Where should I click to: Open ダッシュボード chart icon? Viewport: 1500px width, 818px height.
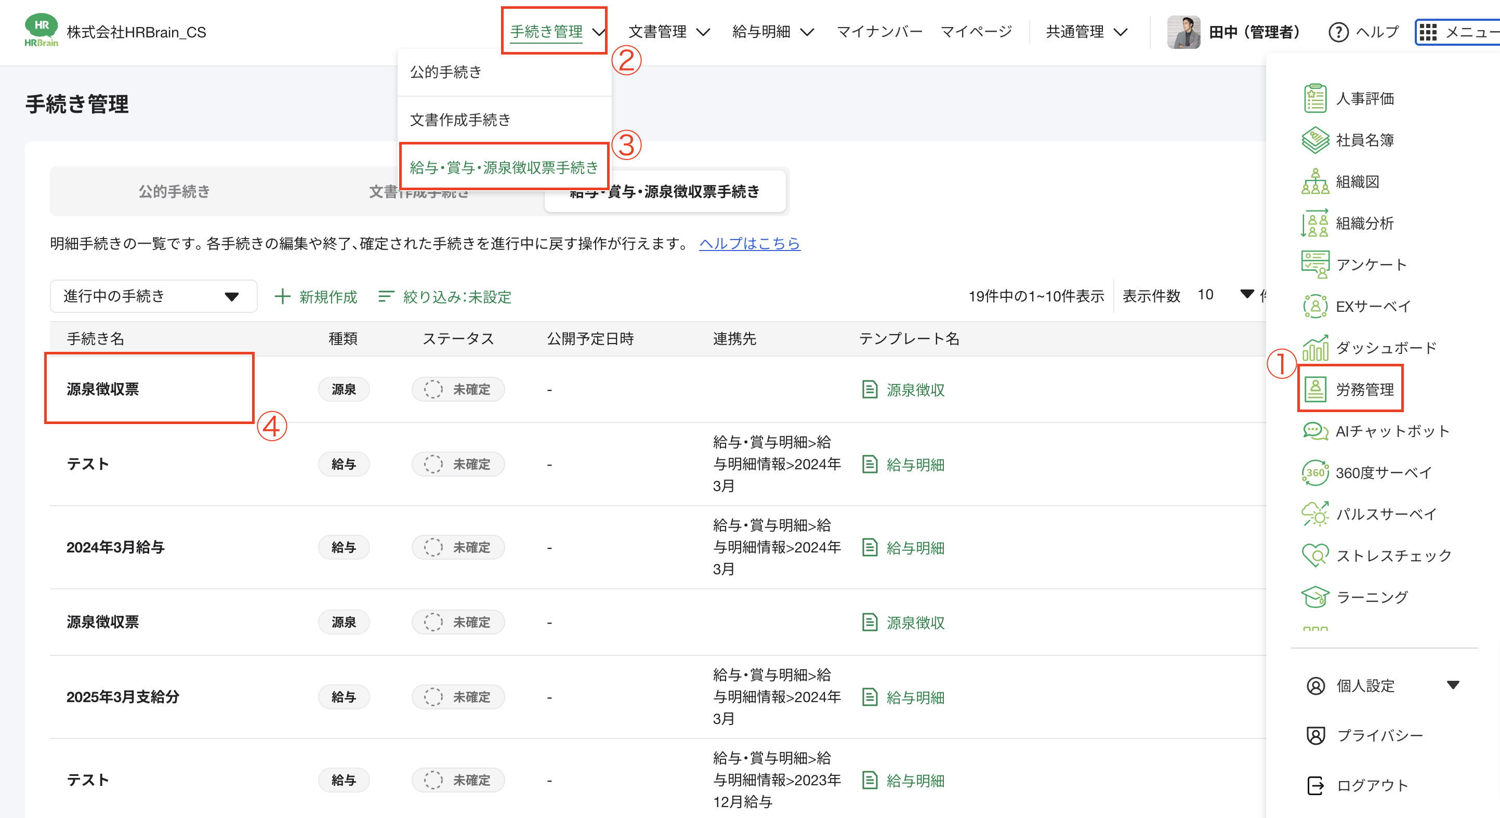pos(1315,348)
